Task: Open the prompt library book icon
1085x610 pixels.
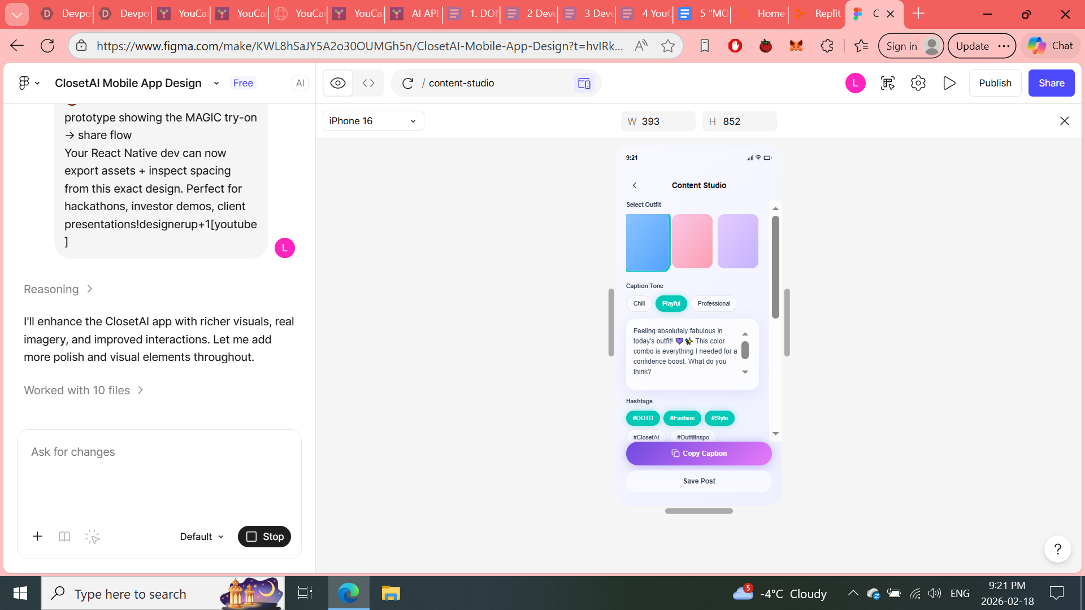Action: click(64, 537)
